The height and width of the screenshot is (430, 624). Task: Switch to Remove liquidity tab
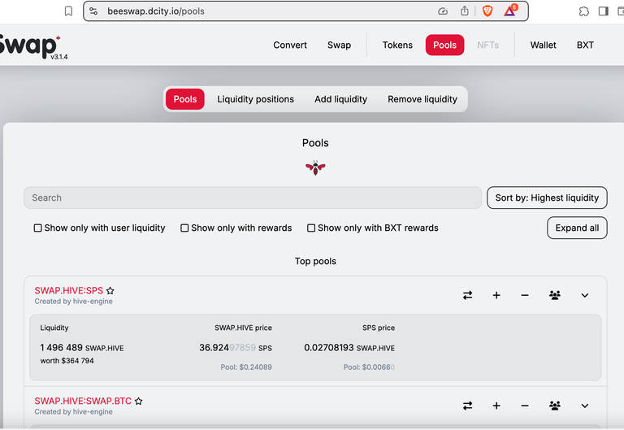pos(422,99)
